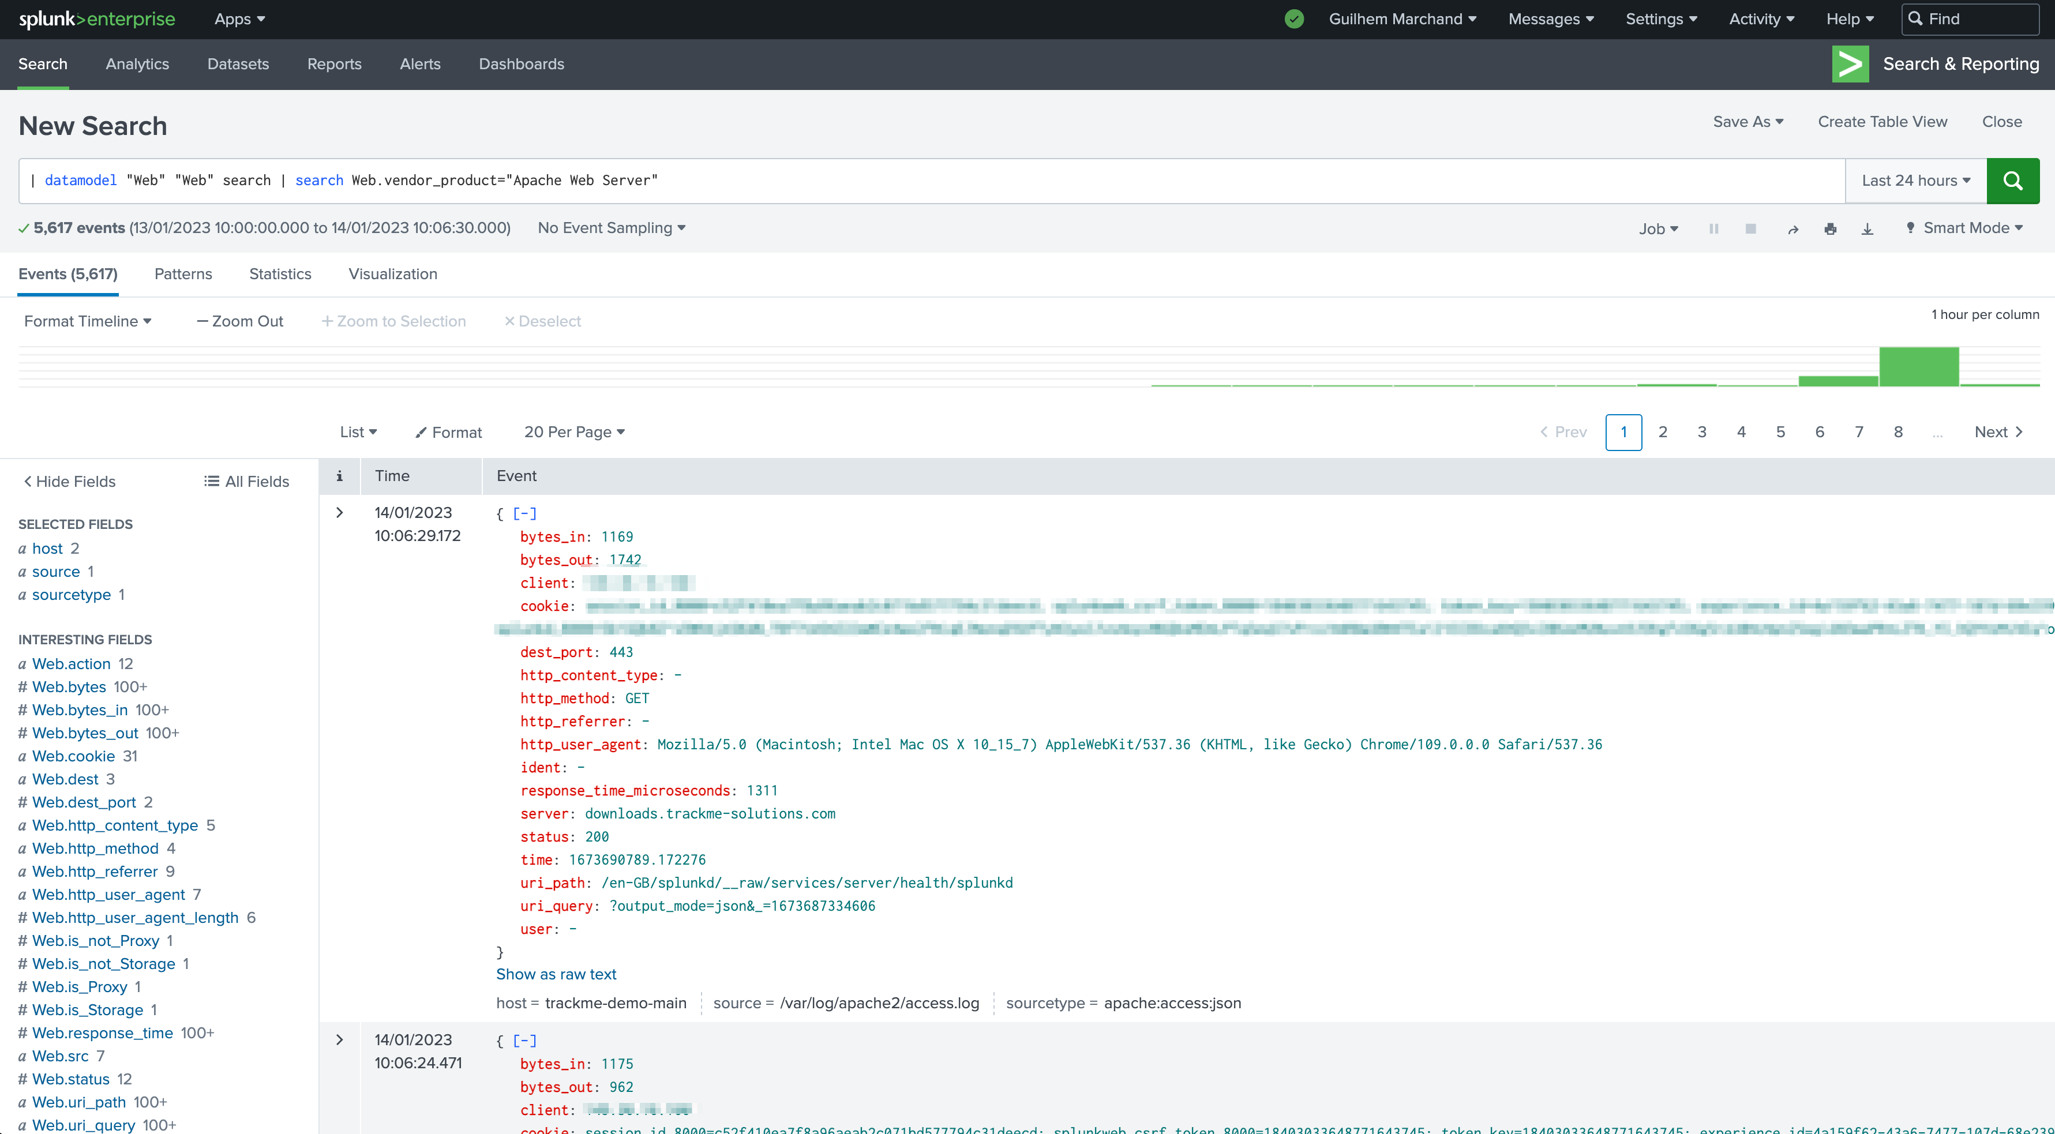Open Splunk Enterprise home logo
The image size is (2055, 1134).
pos(96,19)
